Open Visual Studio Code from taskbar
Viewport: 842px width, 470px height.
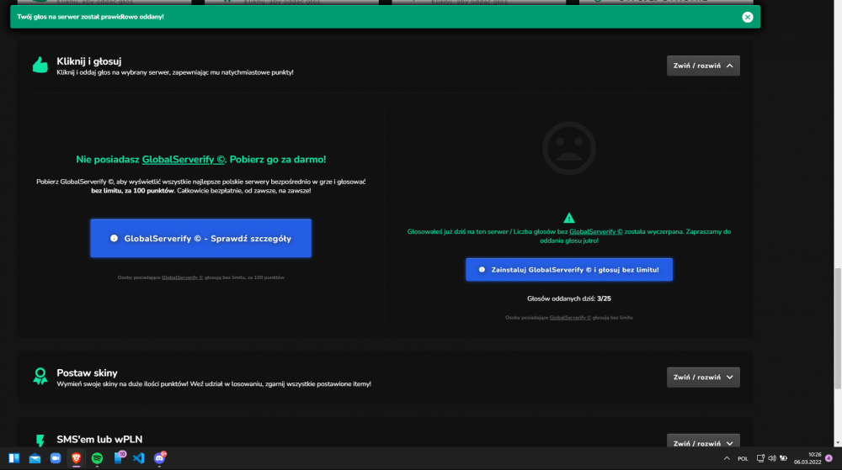[x=139, y=458]
